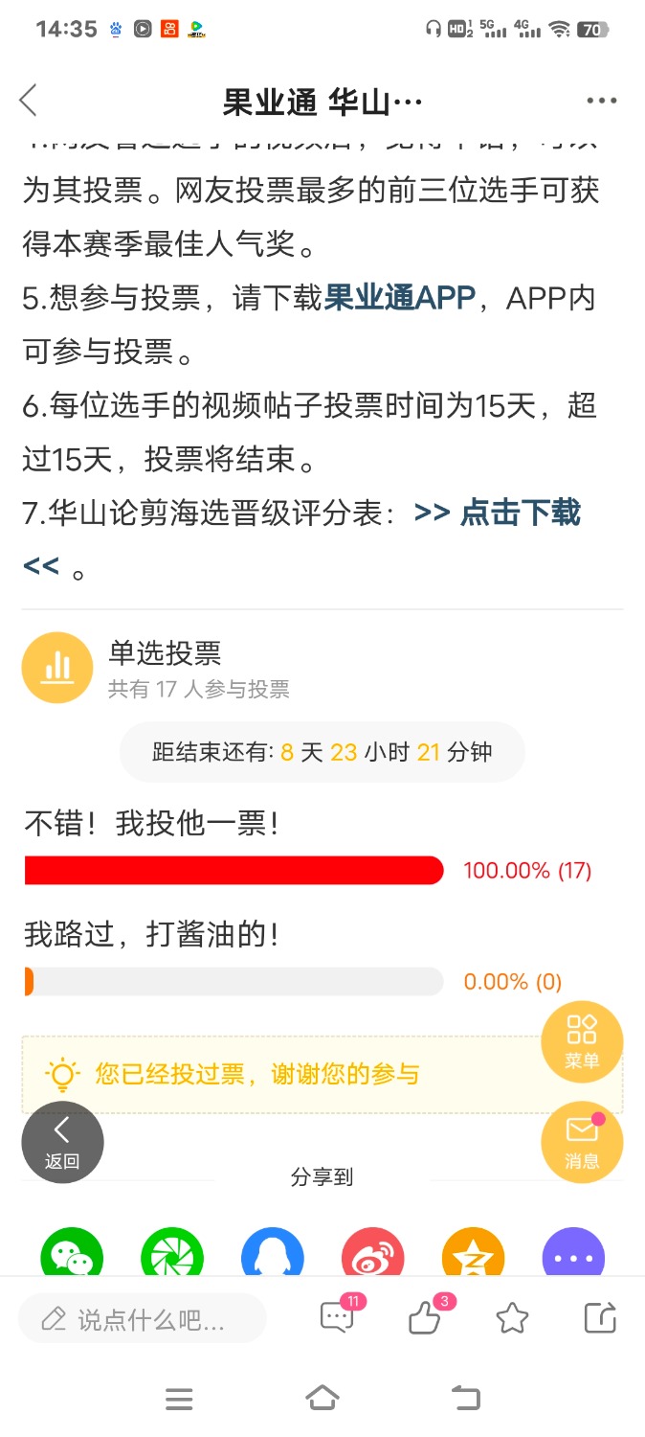Tap the gray 返回 floating button
Screen dimensions: 645x1437
pyautogui.click(x=62, y=1142)
